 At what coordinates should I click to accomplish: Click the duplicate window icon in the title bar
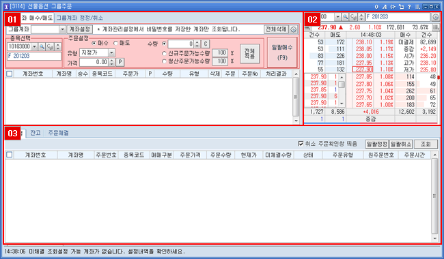[401, 7]
